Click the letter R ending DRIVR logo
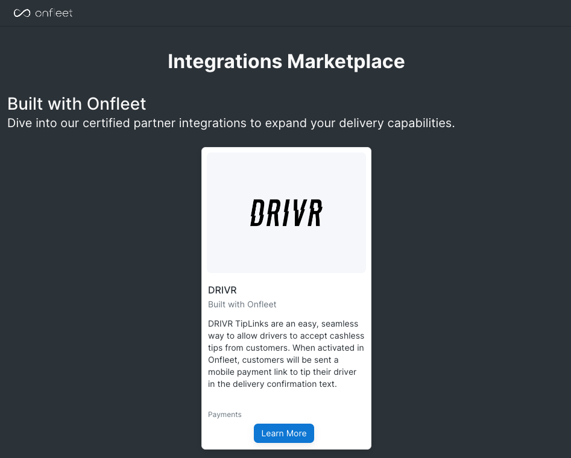This screenshot has width=571, height=458. [x=314, y=213]
